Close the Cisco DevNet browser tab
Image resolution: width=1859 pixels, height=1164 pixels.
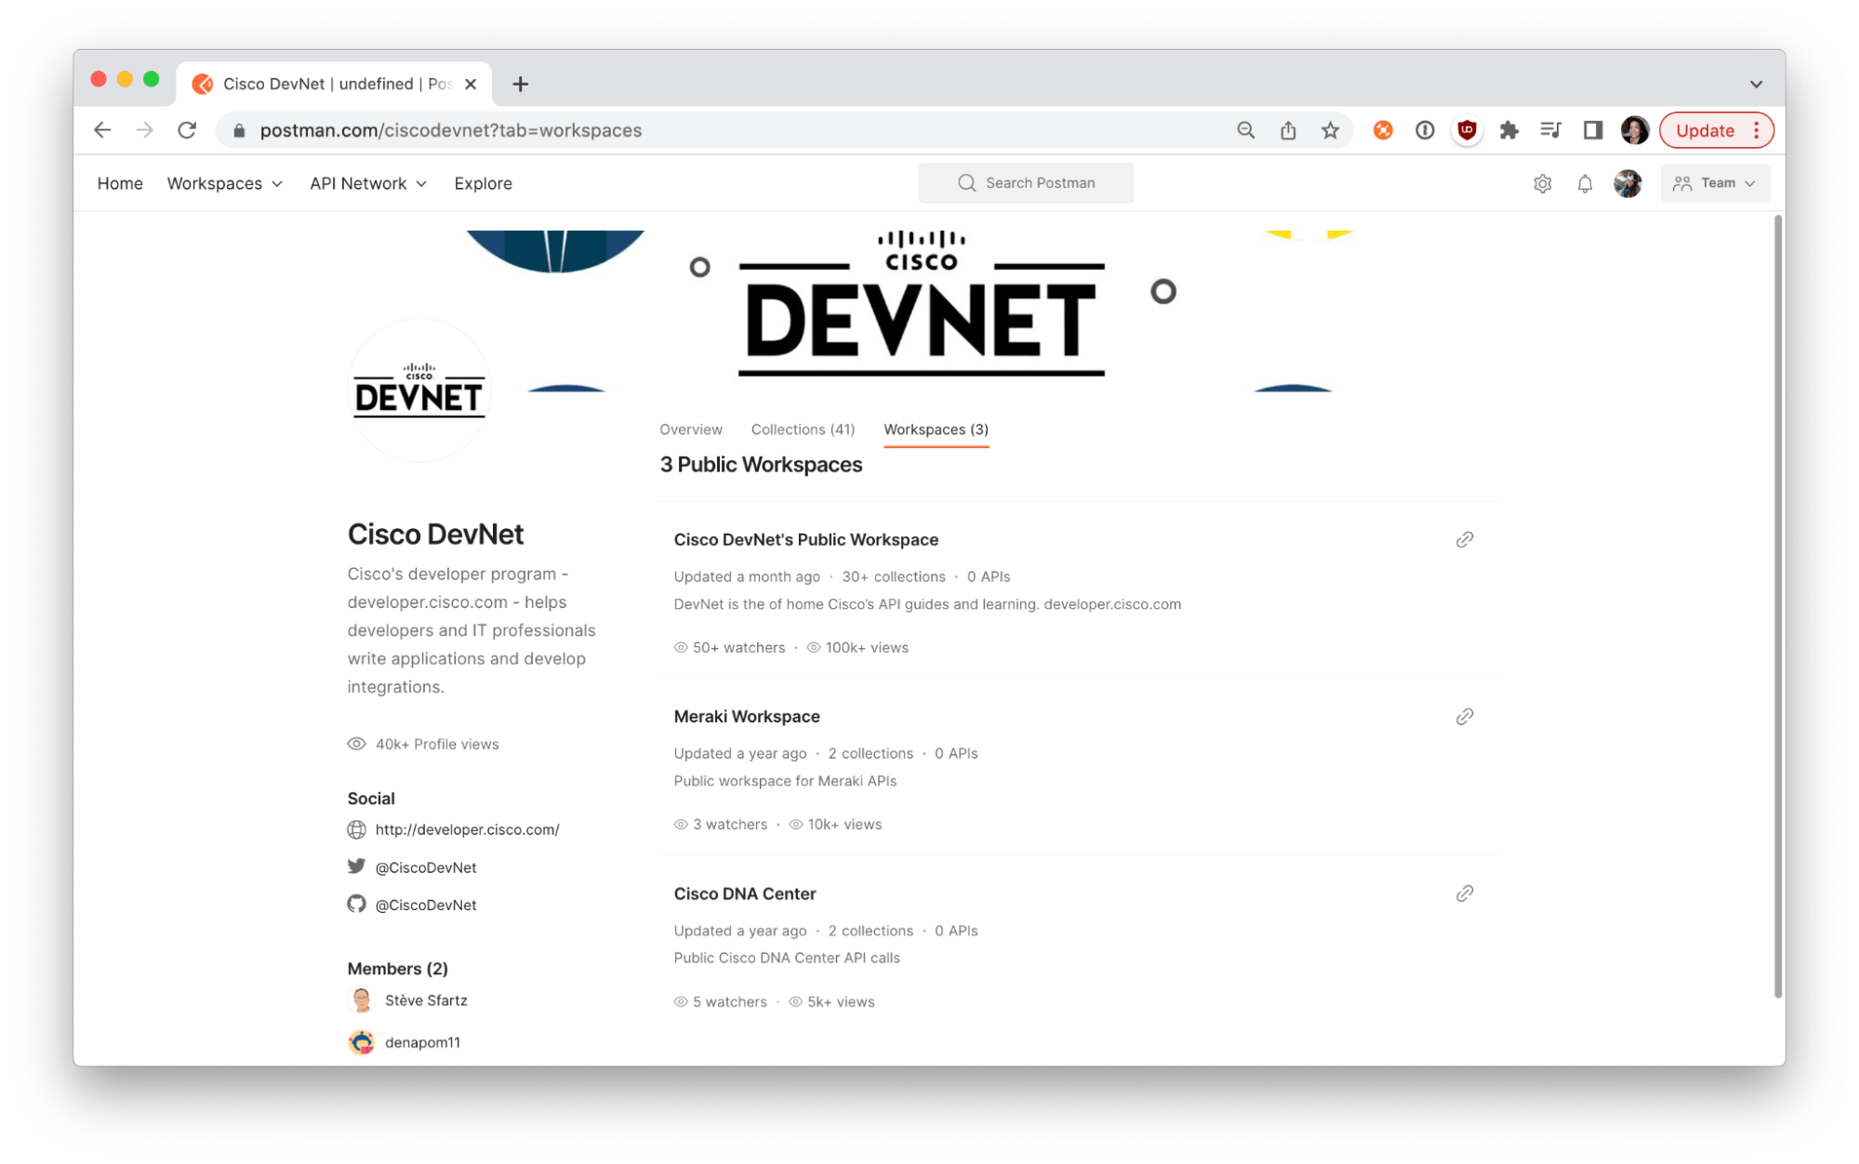(x=471, y=84)
